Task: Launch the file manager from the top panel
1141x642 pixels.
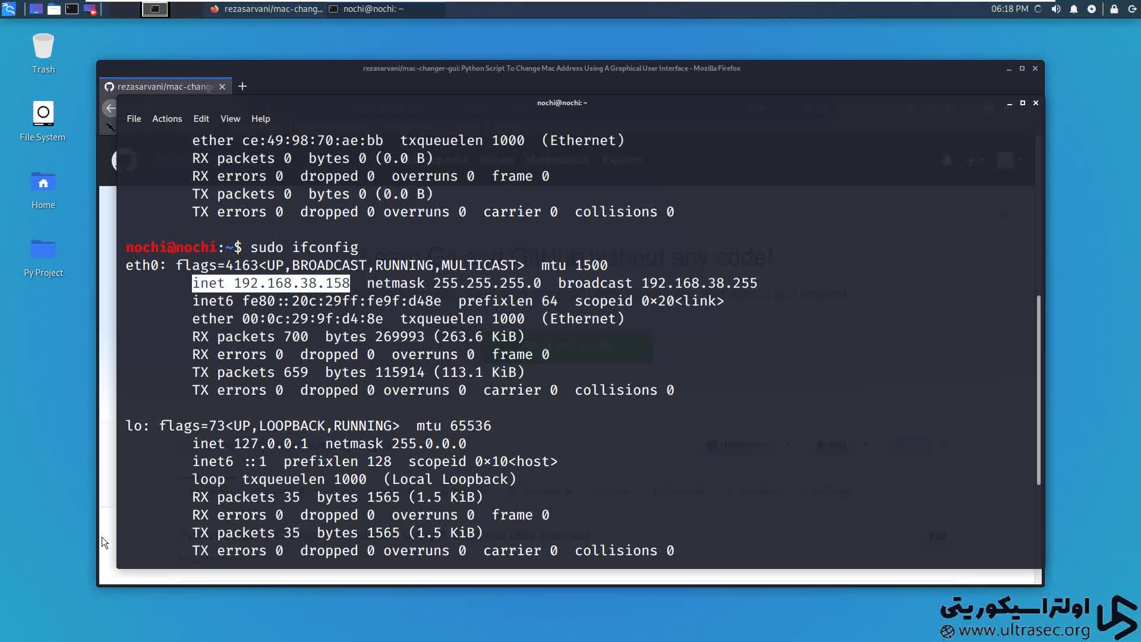Action: click(x=54, y=9)
